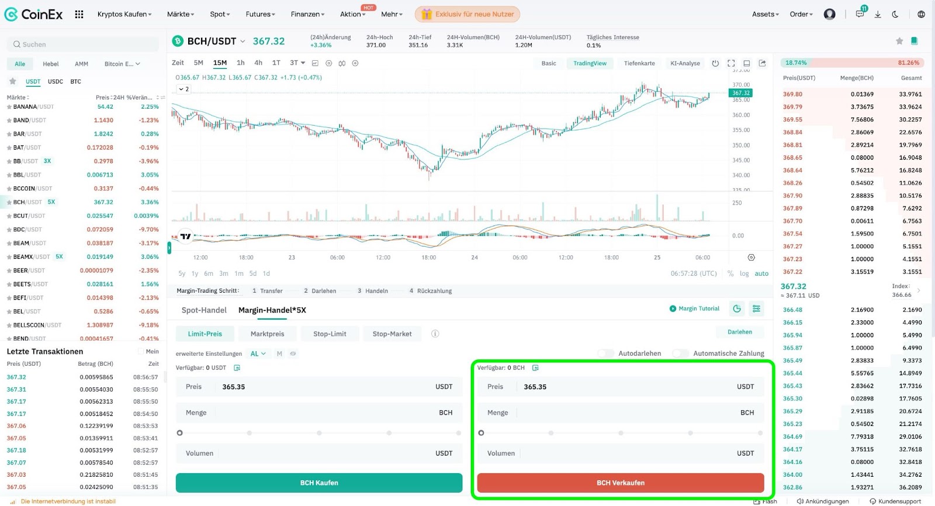935x506 pixels.
Task: Collapse the chart indicator legend arrow
Action: point(183,89)
